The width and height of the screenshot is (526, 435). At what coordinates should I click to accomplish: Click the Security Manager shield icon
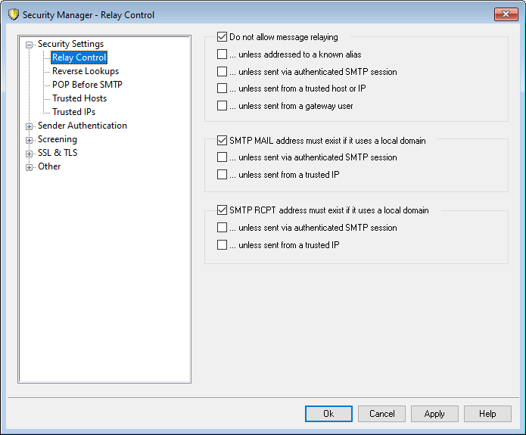click(13, 14)
